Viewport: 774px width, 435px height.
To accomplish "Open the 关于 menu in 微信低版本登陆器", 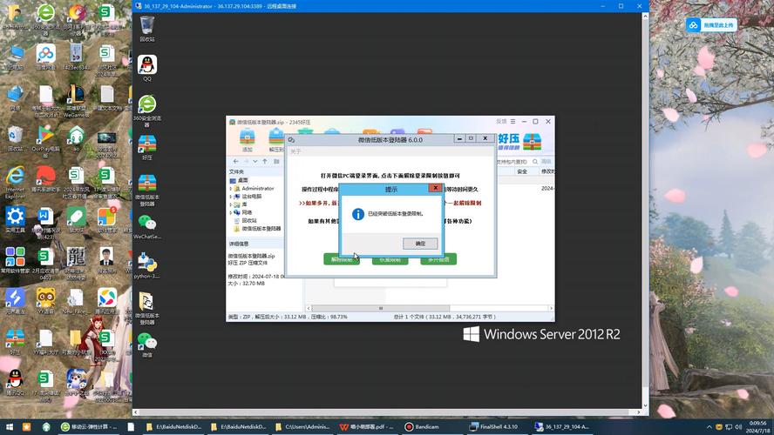I will coord(295,151).
